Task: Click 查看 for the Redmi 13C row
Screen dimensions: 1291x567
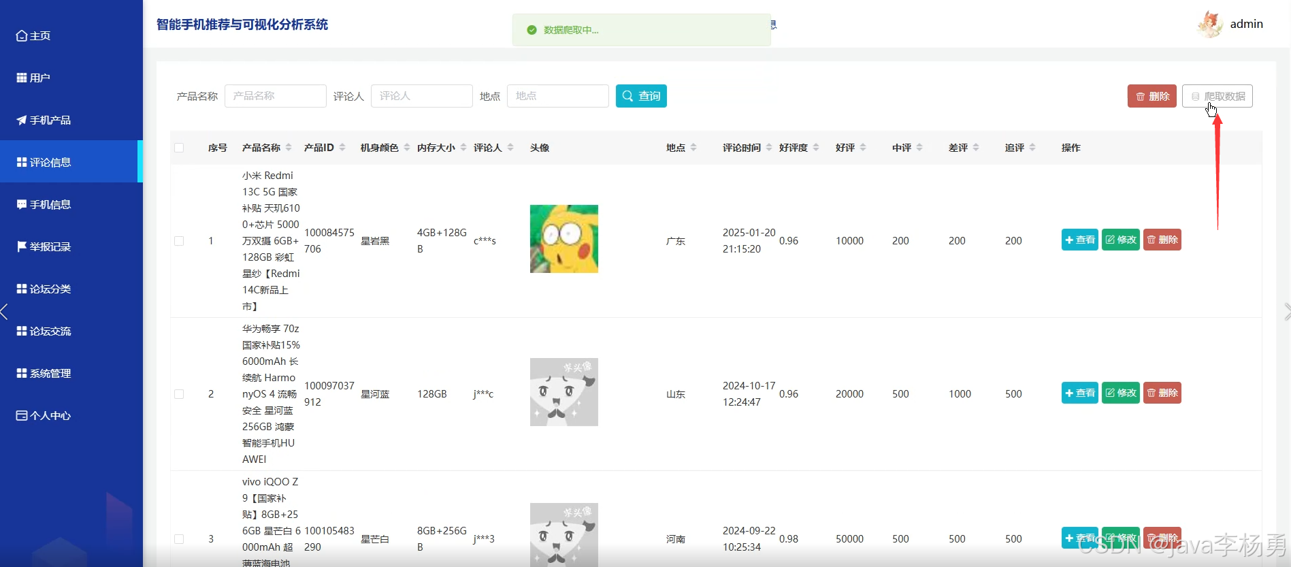Action: pyautogui.click(x=1080, y=240)
